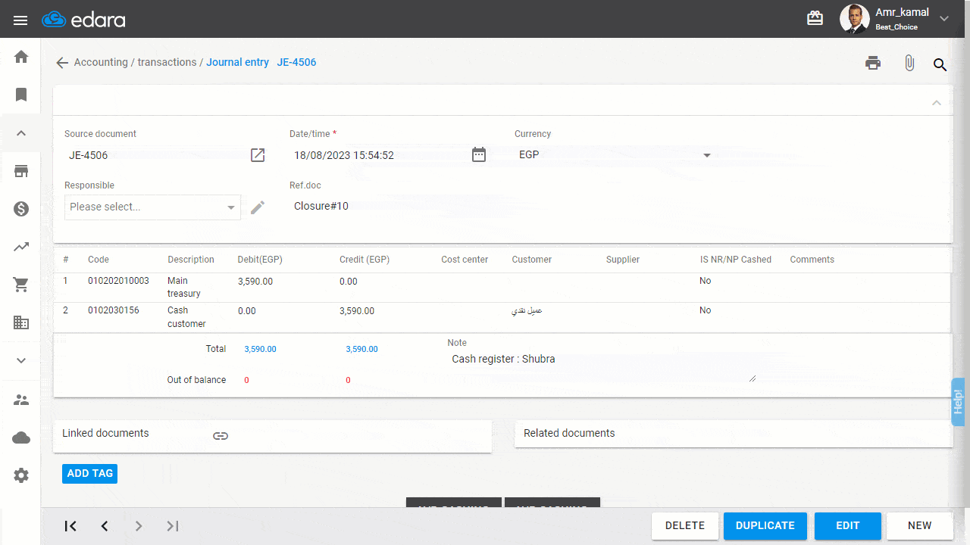Open the date/time calendar picker
Screen dimensions: 970x545
479,154
